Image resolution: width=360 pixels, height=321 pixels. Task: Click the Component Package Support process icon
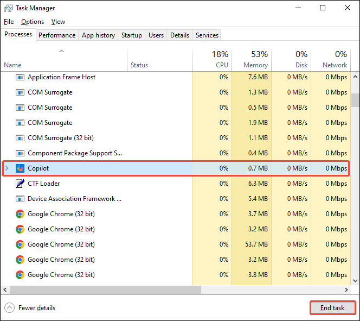pyautogui.click(x=20, y=153)
